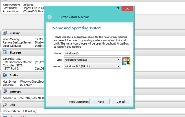Screen dimensions: 185x117
Task: Click the ICH AC97 controller value
Action: [x=26, y=85]
